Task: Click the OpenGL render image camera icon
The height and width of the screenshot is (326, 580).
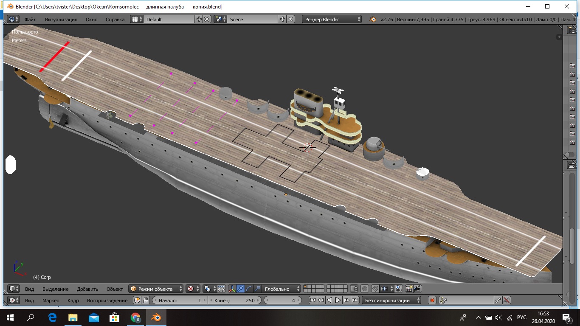Action: click(409, 289)
